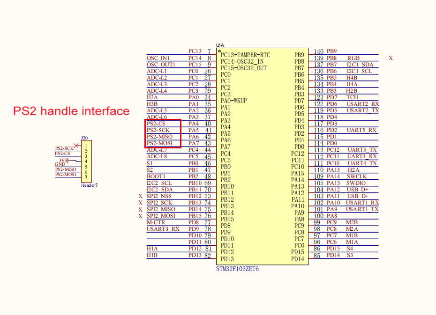
Task: Click the M-CTR net label
Action: 156,222
